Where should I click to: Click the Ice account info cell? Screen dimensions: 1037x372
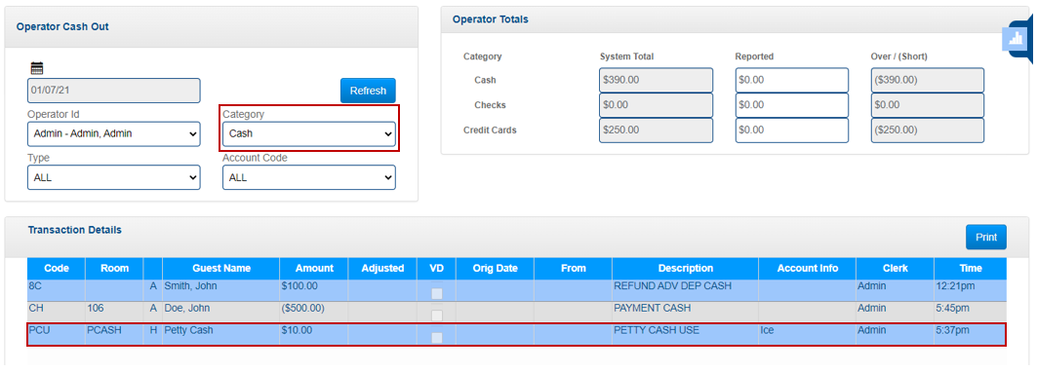tap(808, 335)
